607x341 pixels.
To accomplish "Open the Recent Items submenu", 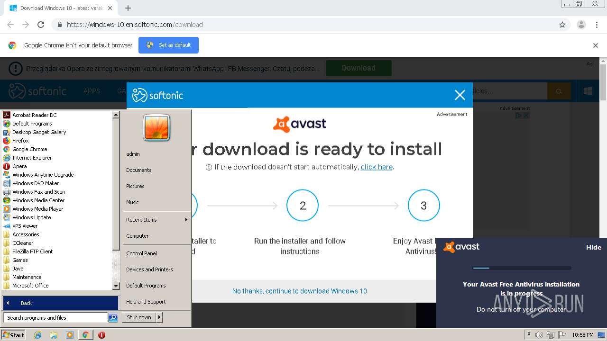I will pos(156,220).
